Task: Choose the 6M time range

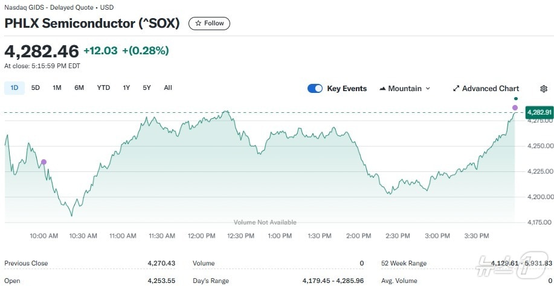Action: tap(79, 87)
